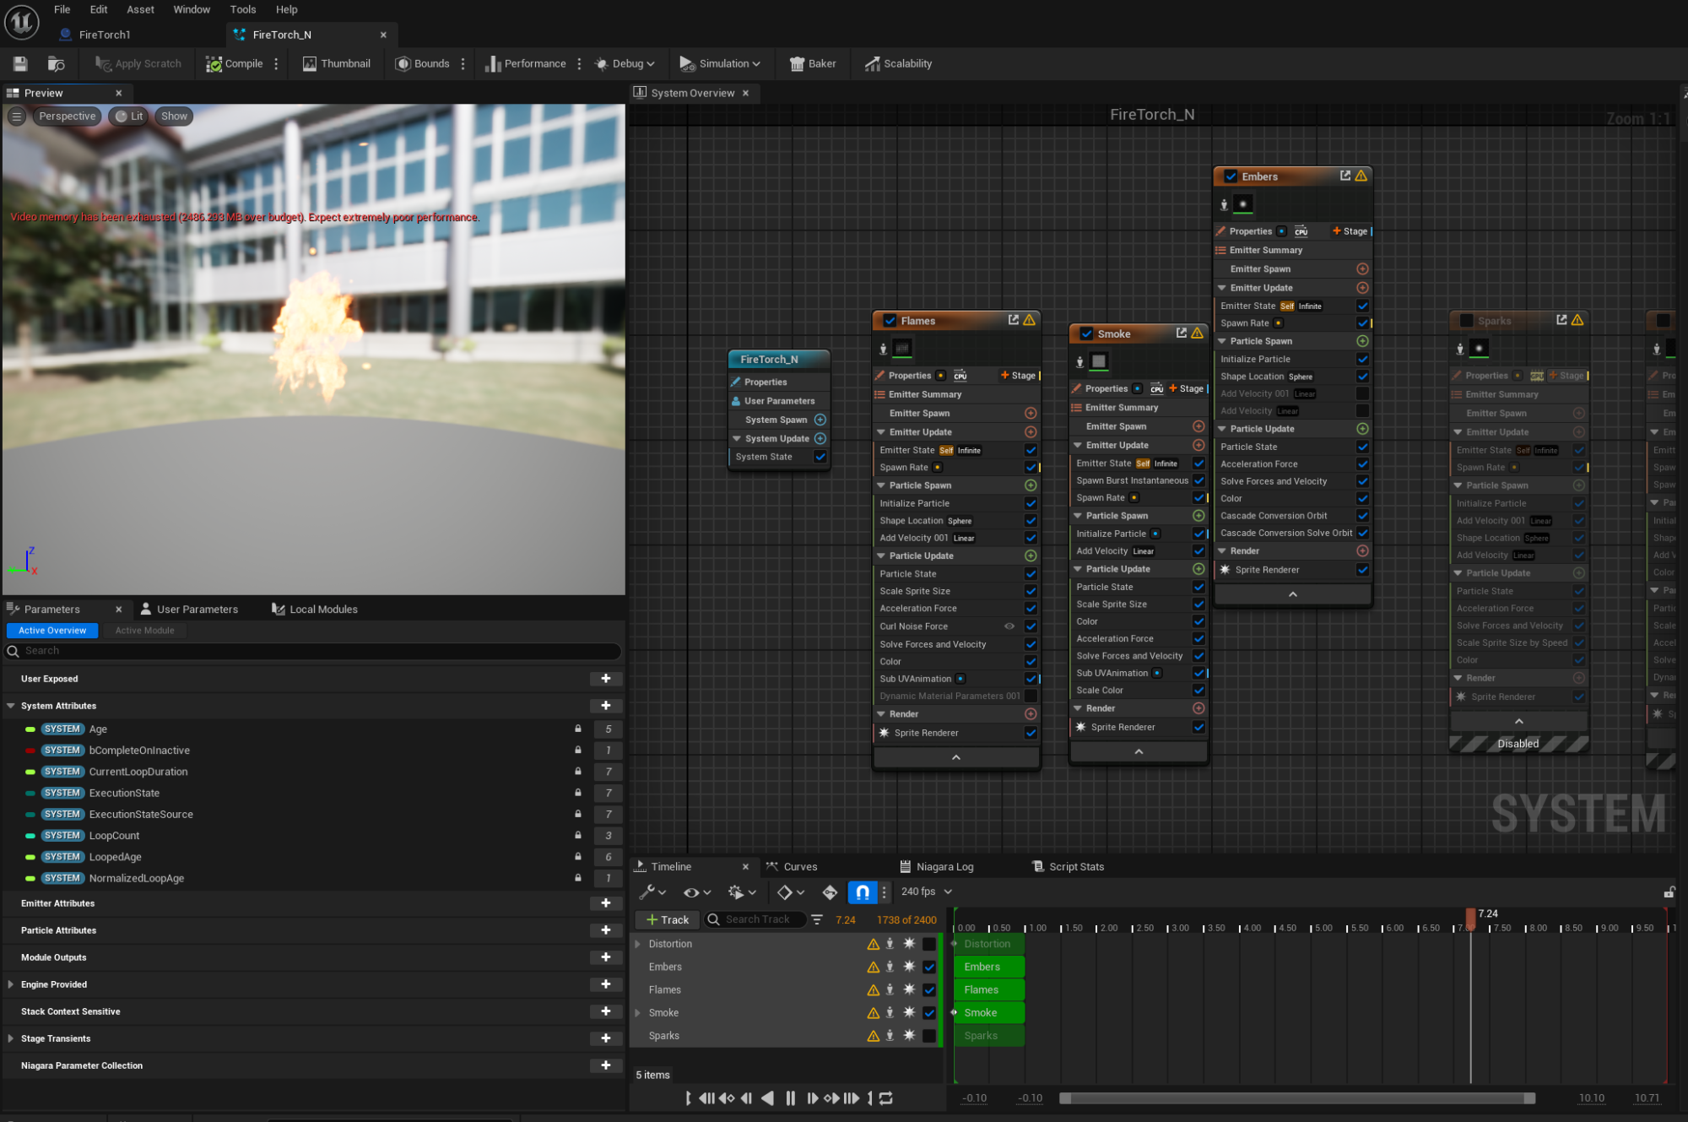This screenshot has width=1688, height=1122.
Task: Pause the timeline playback
Action: click(x=790, y=1098)
